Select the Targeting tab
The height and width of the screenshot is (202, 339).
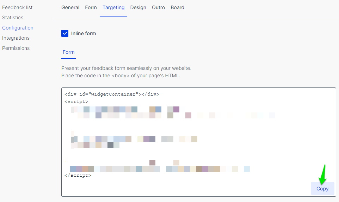tap(113, 7)
